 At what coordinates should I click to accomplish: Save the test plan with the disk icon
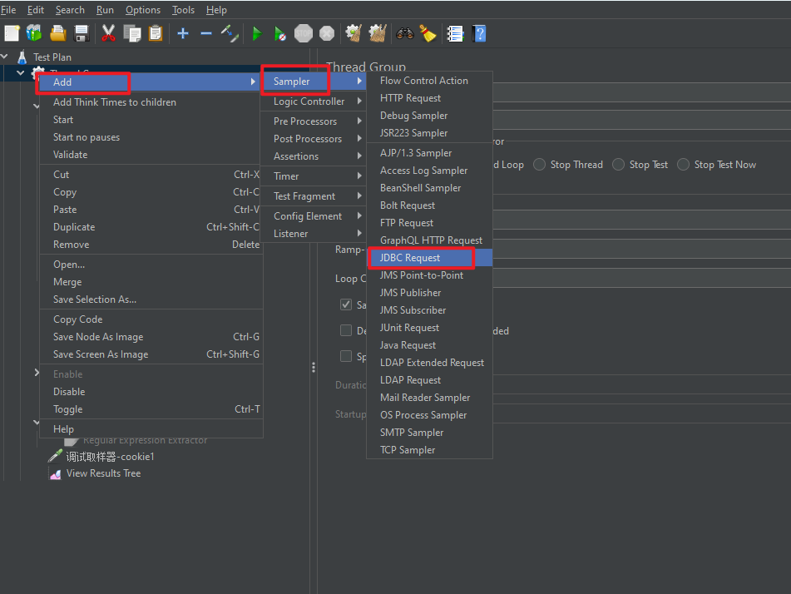click(81, 33)
